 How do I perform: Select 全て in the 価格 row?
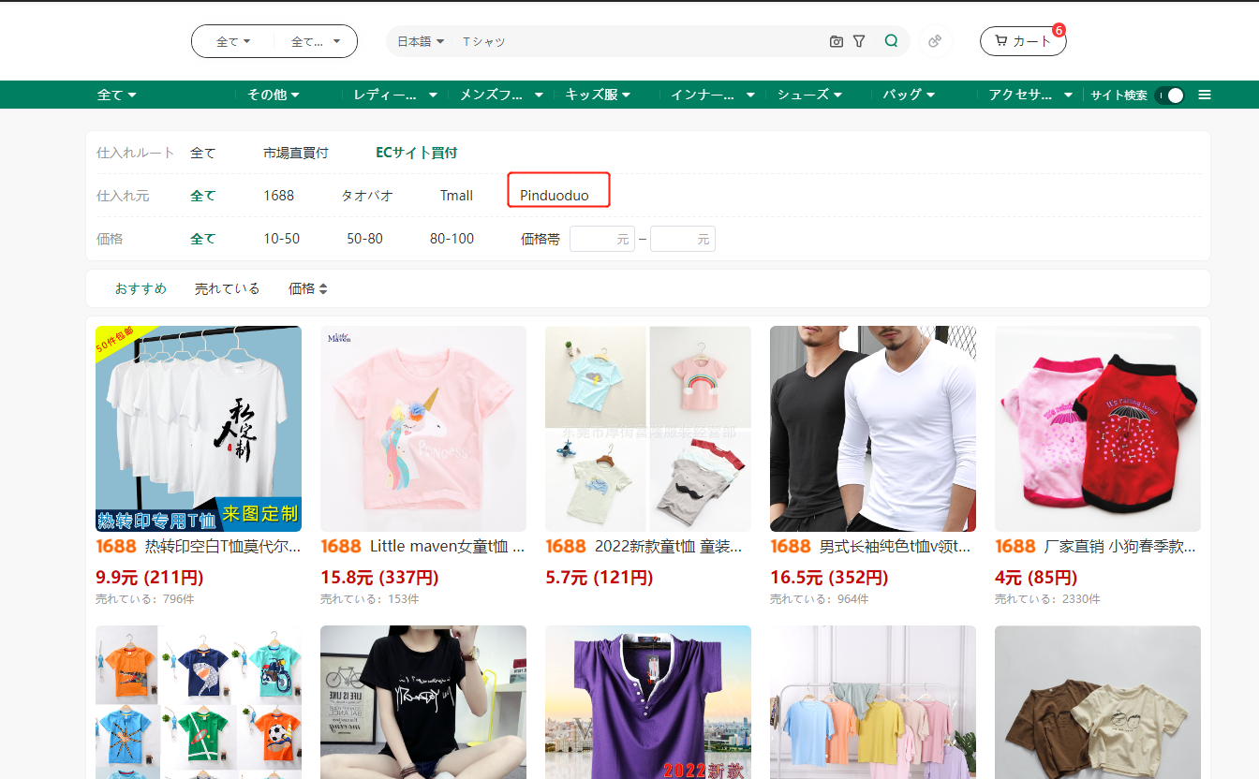pos(203,239)
